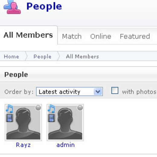Open the Order by dropdown arrow
Viewport: 157px width, 157px height.
(98, 91)
